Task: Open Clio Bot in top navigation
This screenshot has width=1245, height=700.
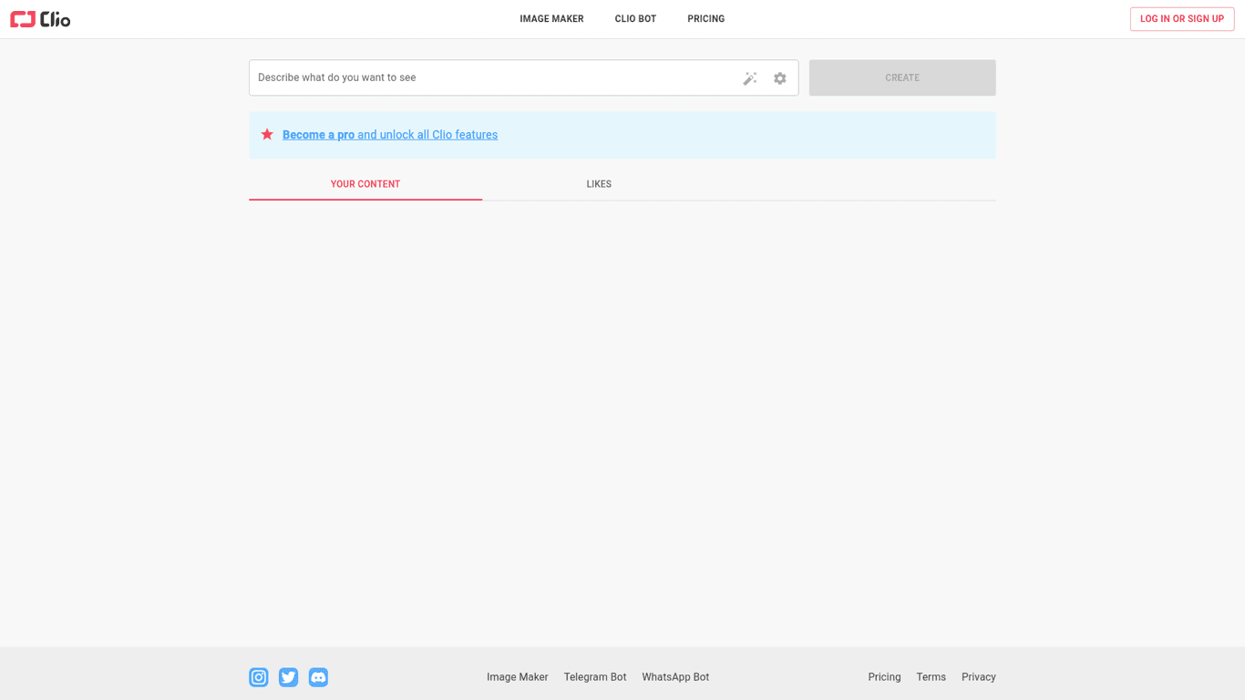Action: (x=635, y=19)
